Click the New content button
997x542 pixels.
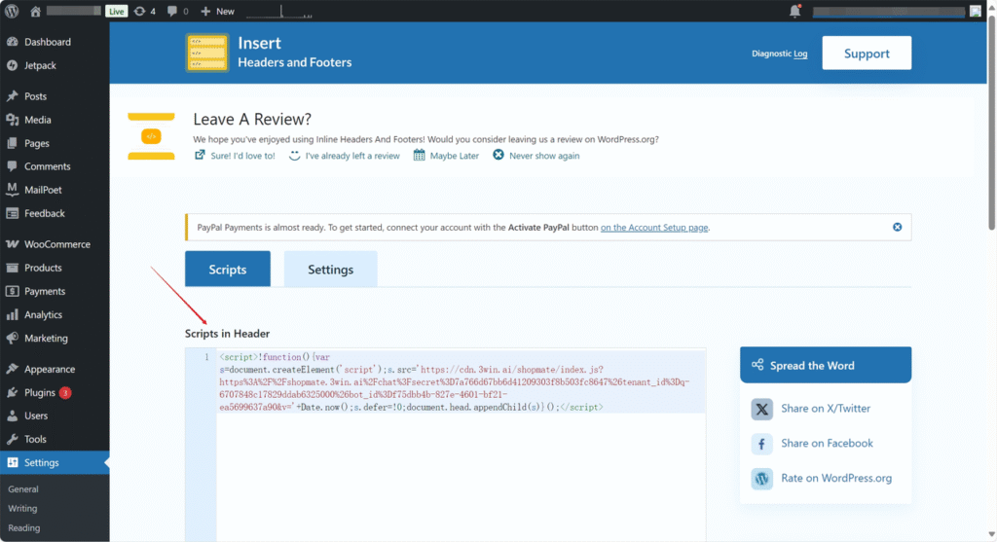click(x=217, y=11)
